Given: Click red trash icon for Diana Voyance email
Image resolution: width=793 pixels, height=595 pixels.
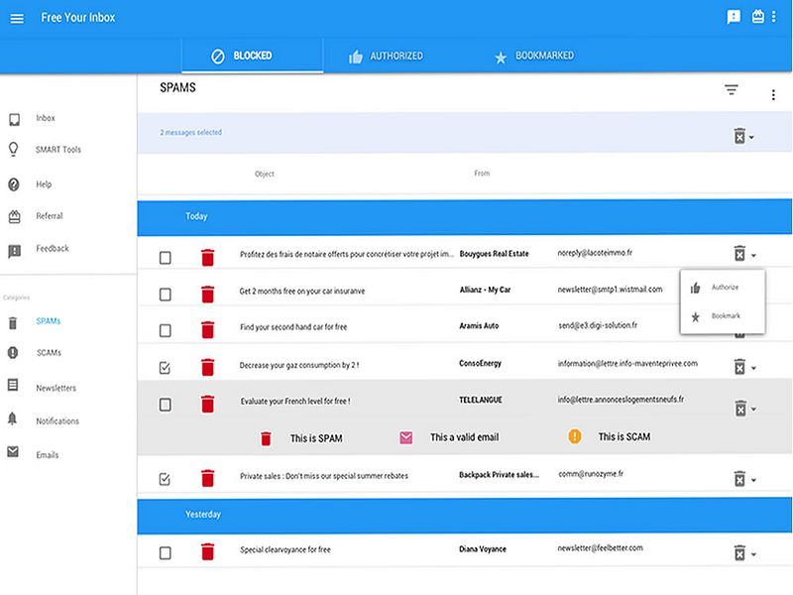Looking at the screenshot, I should pos(207,551).
